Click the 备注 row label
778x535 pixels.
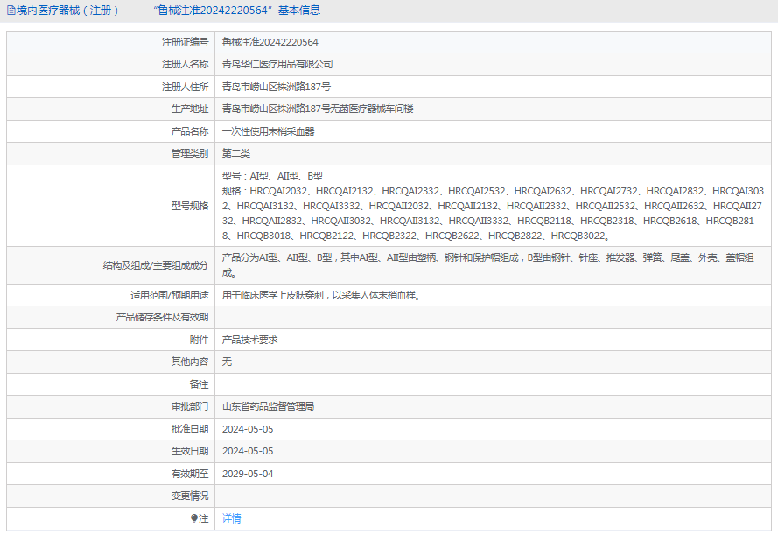[x=199, y=384]
